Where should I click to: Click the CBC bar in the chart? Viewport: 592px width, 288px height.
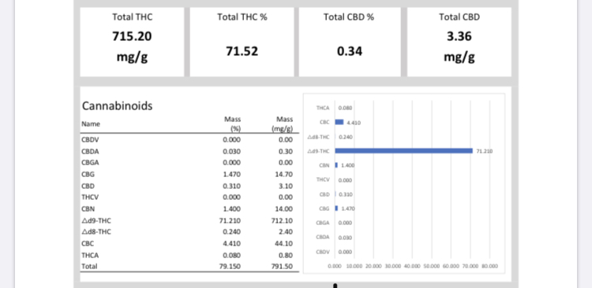coord(339,122)
